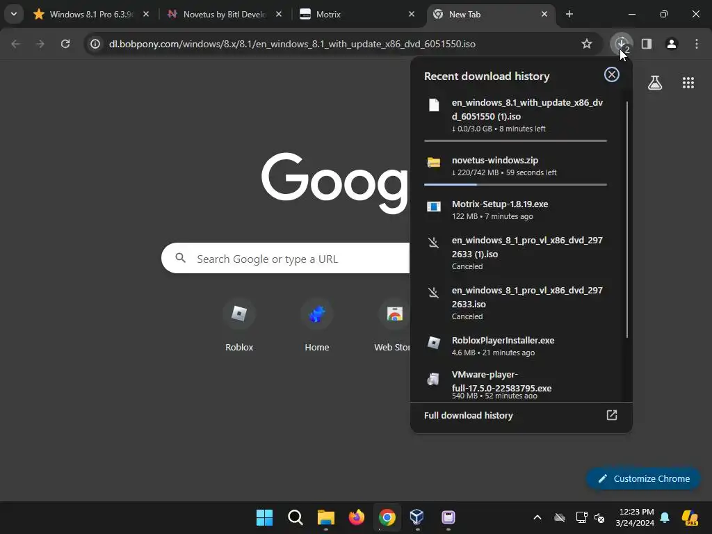Click the novetus-windows.zip folder icon
Screen dimensions: 712x534
pyautogui.click(x=434, y=162)
